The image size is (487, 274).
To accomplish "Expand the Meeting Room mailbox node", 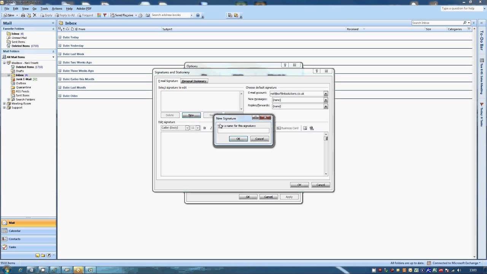I will [x=5, y=104].
